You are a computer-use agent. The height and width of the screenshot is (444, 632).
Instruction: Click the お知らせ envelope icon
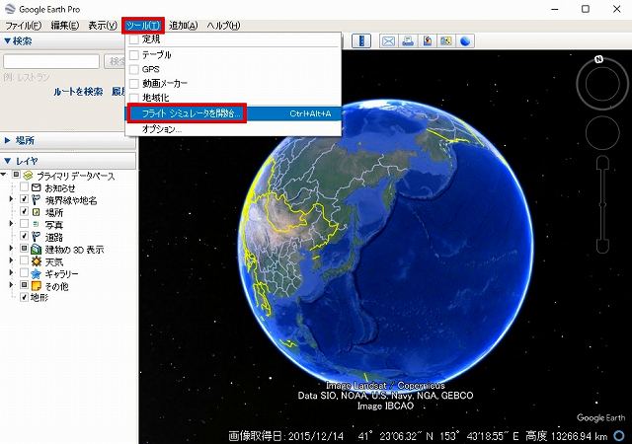click(37, 187)
